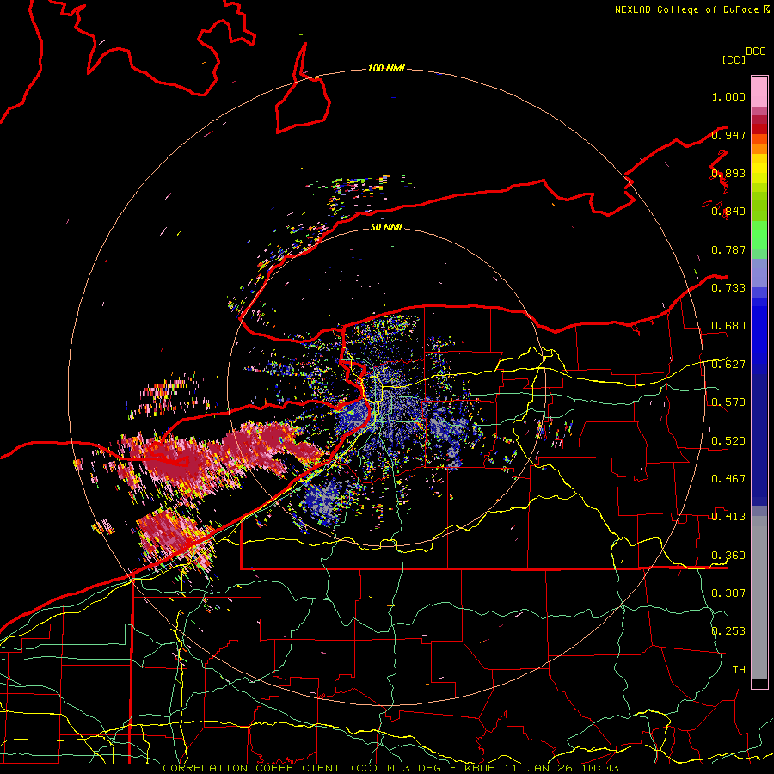Click the 0.680 legend value
This screenshot has height=774, width=774.
[728, 326]
